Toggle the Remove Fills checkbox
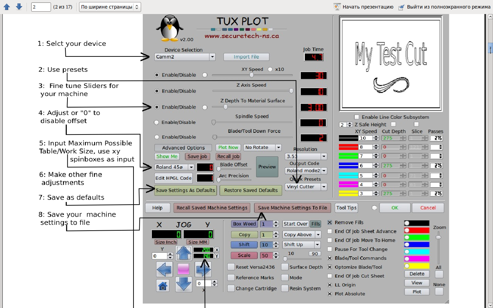The image size is (493, 308). click(330, 222)
